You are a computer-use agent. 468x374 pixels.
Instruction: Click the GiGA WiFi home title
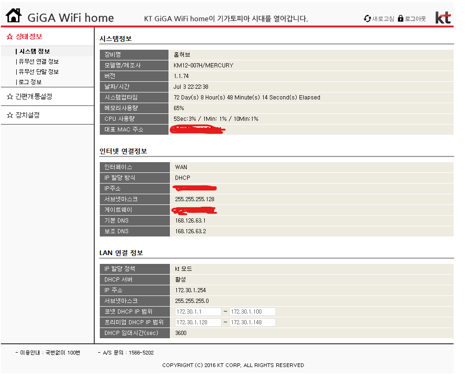[x=71, y=18]
